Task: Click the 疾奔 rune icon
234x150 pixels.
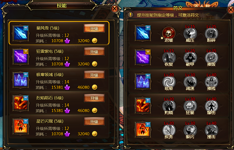Action: [x=169, y=130]
